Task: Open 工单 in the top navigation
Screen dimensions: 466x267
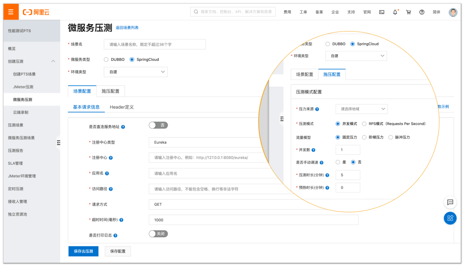Action: tap(303, 12)
